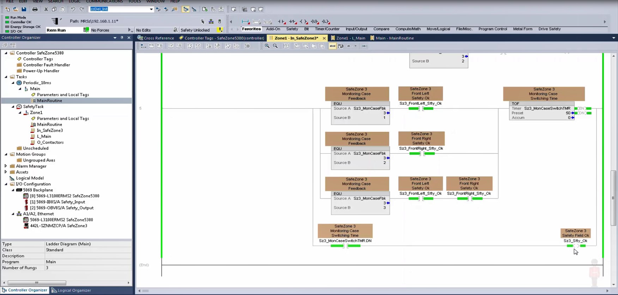Toggle the Sz3_Sfty_Ok output coil
618x295 pixels.
click(x=576, y=246)
